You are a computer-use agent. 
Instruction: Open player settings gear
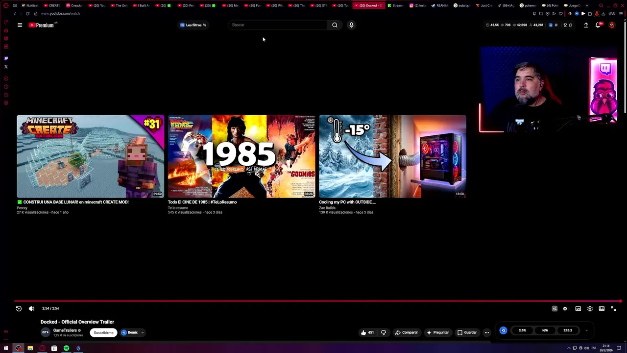pyautogui.click(x=590, y=308)
